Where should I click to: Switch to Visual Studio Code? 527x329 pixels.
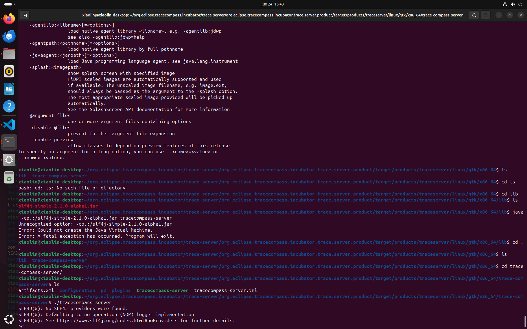9,125
